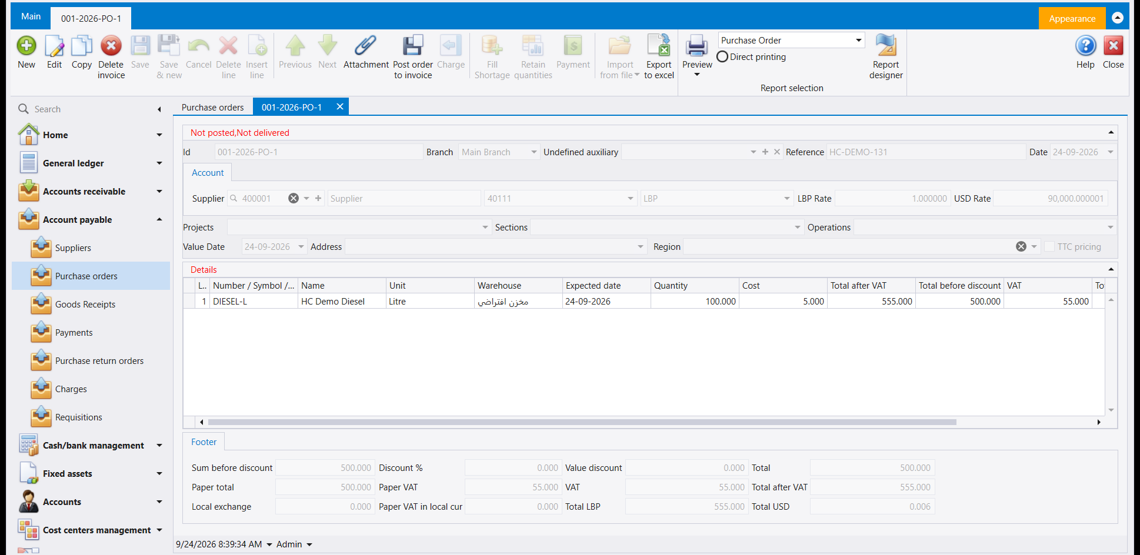The width and height of the screenshot is (1140, 555).
Task: Select the Footer tab
Action: [204, 442]
